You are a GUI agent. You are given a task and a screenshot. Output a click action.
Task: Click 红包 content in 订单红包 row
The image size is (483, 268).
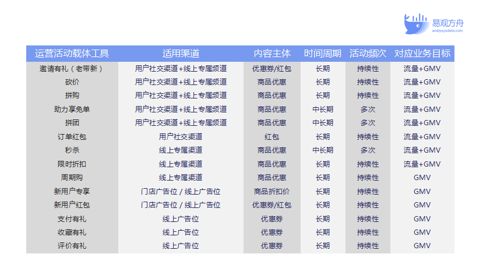pyautogui.click(x=272, y=137)
